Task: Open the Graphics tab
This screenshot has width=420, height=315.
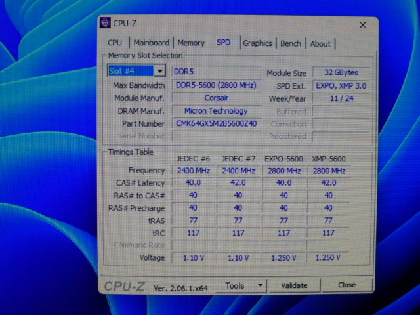Action: pos(257,43)
